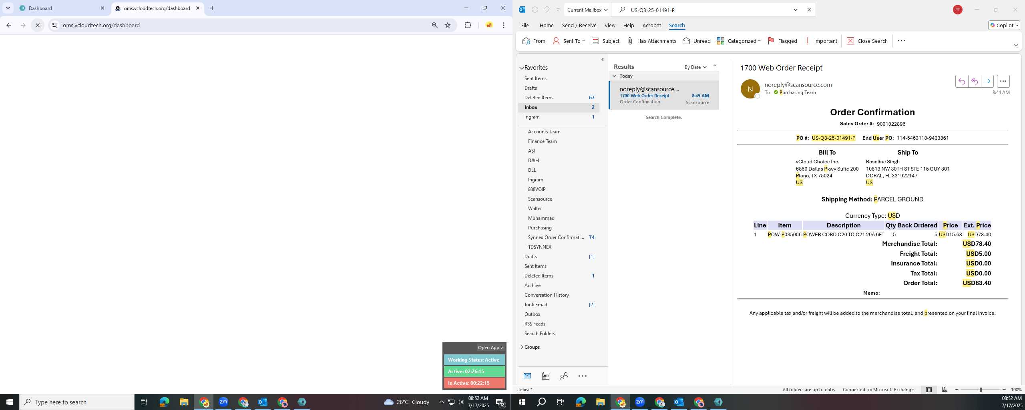Open Outlook Calendar view icon

click(545, 376)
